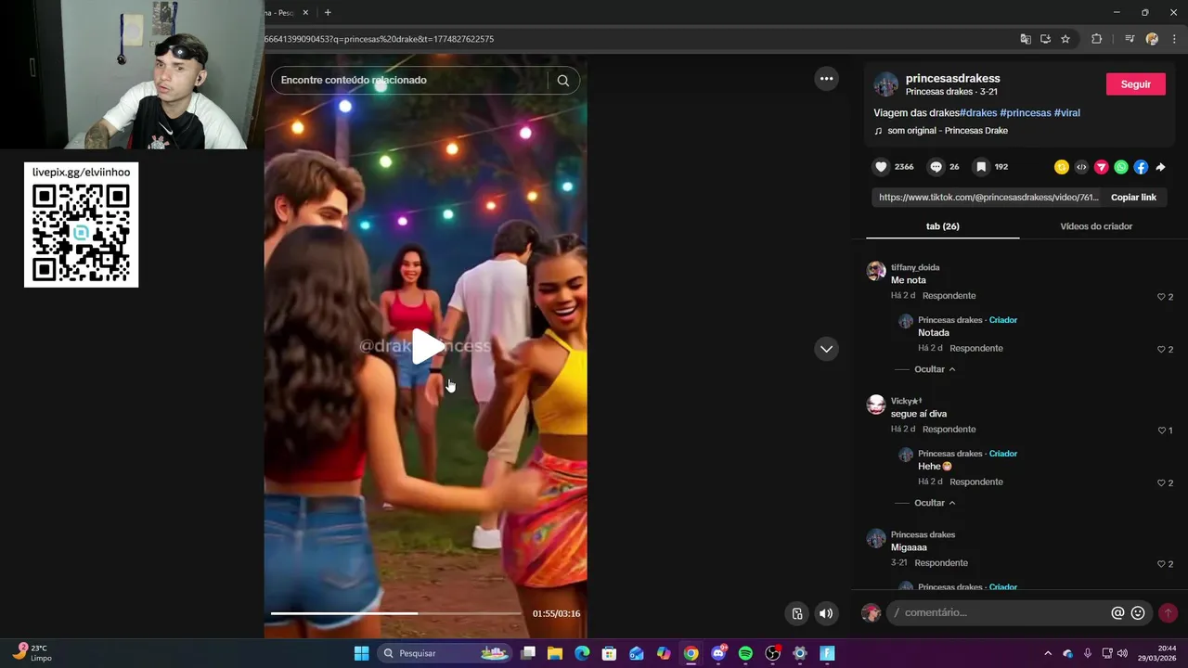Click the browser address bar URL

pyautogui.click(x=381, y=39)
